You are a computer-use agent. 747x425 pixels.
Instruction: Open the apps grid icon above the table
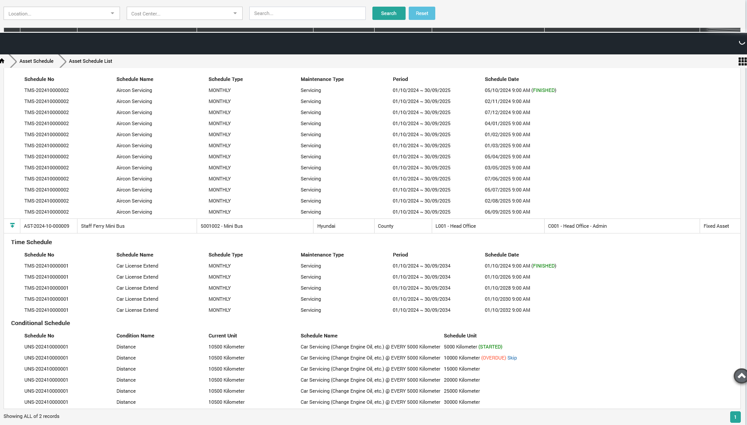[742, 61]
